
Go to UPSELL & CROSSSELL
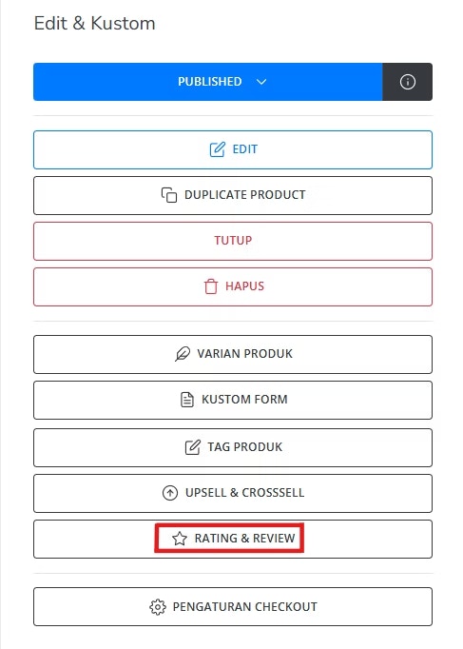tap(233, 493)
